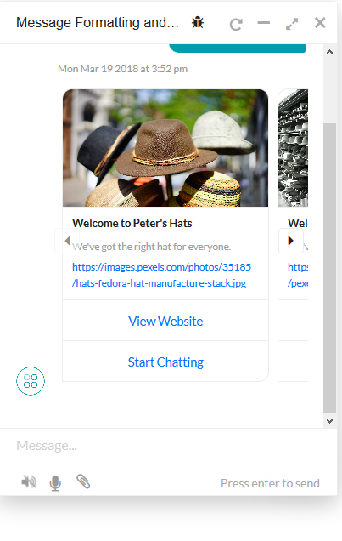Open the bot menu grid icon

(x=31, y=381)
